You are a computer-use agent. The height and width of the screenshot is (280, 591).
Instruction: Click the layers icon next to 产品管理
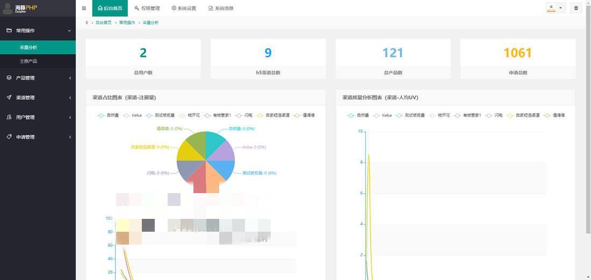(9, 78)
